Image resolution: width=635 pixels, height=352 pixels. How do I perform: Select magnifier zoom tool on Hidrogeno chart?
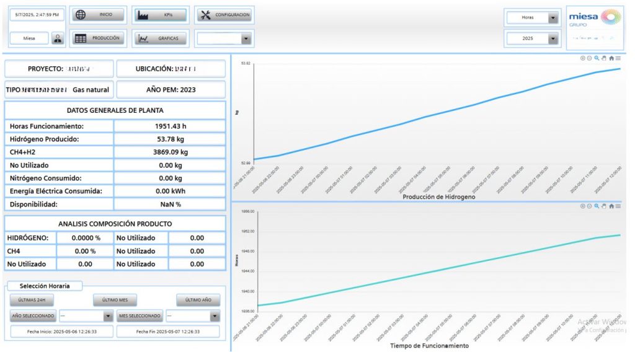(x=597, y=58)
